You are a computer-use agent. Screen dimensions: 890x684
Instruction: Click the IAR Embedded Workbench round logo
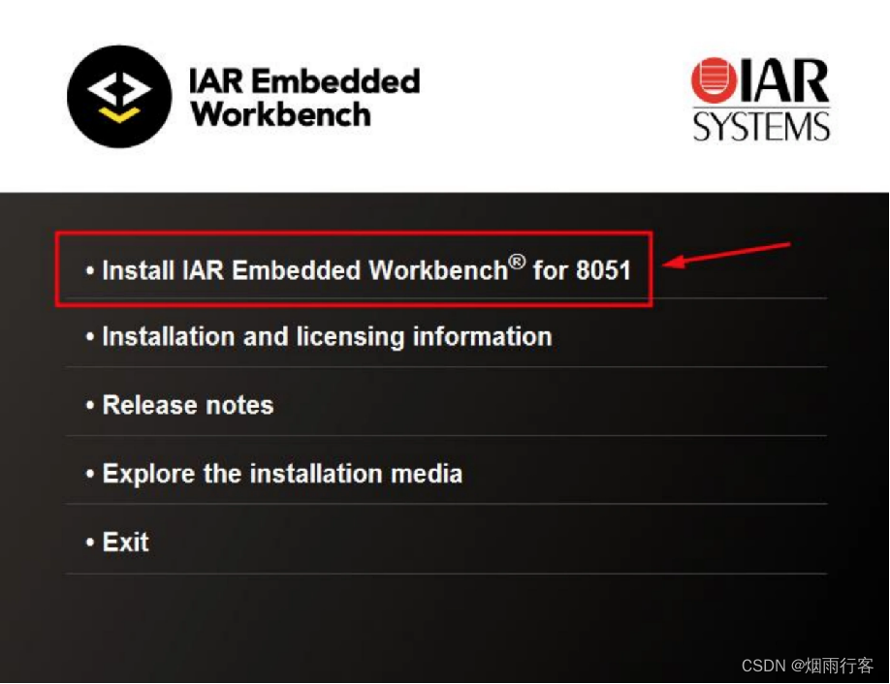click(119, 97)
